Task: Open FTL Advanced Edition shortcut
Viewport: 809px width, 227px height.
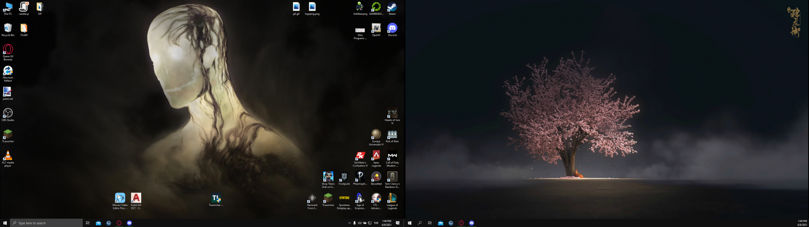Action: [376, 201]
